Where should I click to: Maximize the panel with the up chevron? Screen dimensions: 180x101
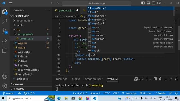pos(171,79)
